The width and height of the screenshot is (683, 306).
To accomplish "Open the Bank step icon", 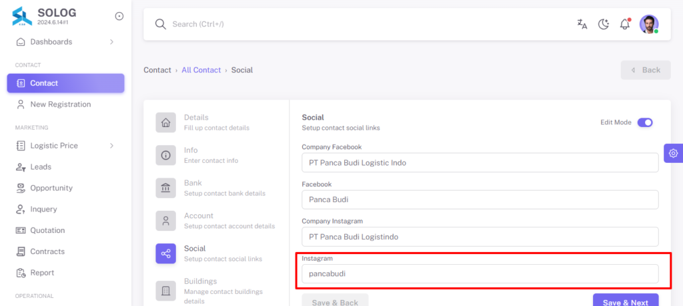I will coord(165,188).
